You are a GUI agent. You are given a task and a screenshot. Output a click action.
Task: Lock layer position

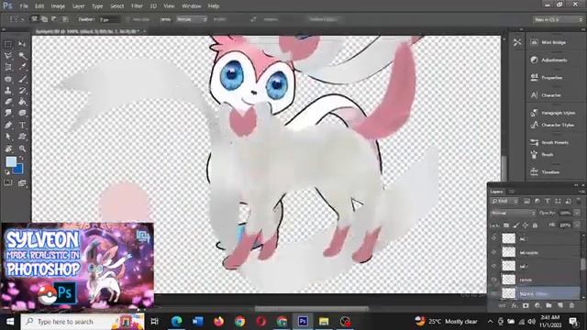pos(526,225)
